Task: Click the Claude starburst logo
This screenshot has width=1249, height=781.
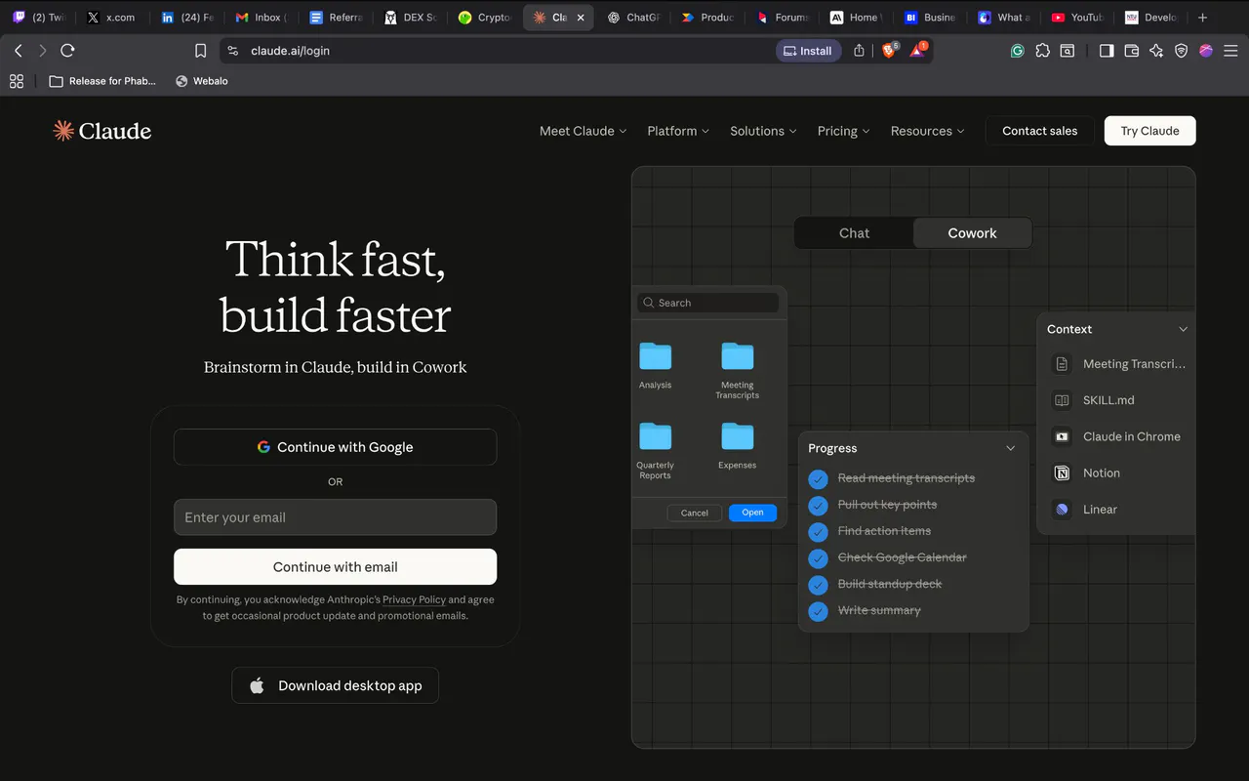Action: coord(63,131)
